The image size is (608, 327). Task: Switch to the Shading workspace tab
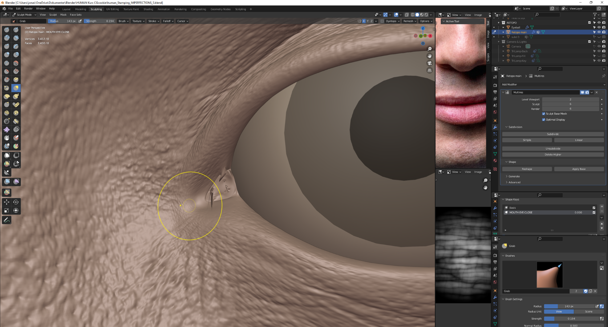pos(148,9)
